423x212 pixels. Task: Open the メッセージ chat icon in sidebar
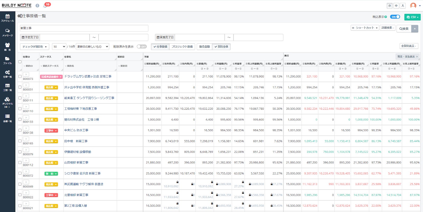pos(7,32)
